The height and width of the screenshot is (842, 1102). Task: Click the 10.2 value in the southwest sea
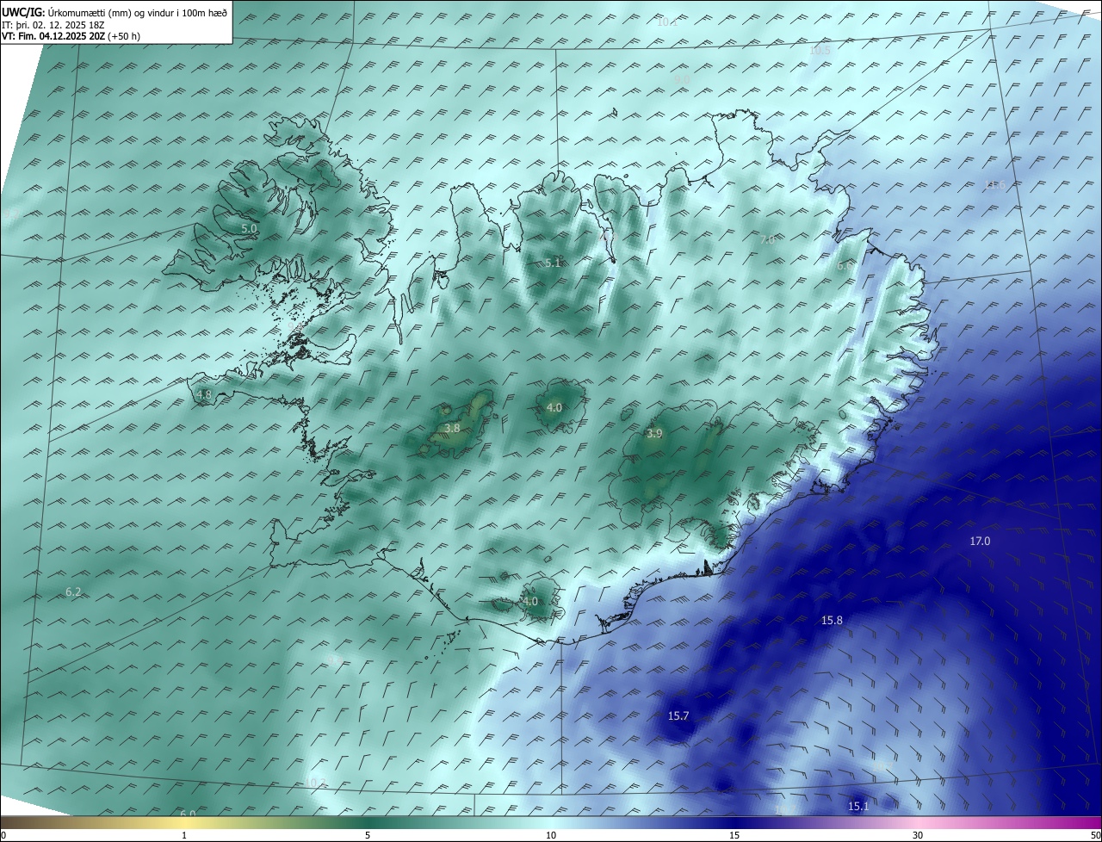[316, 783]
